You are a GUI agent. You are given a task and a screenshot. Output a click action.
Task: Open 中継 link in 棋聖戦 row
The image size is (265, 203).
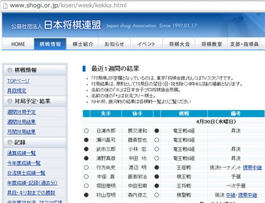click(231, 195)
